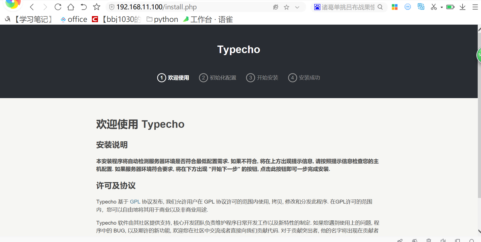Screen dimensions: 481x242
Task: Click the 欢迎使用 Typecho heading
Action: 140,124
